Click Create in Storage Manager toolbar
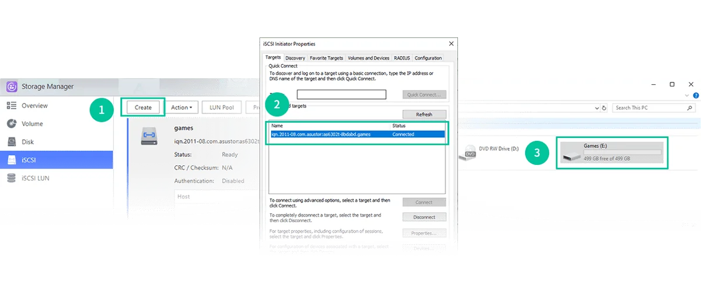The height and width of the screenshot is (297, 701). tap(143, 108)
